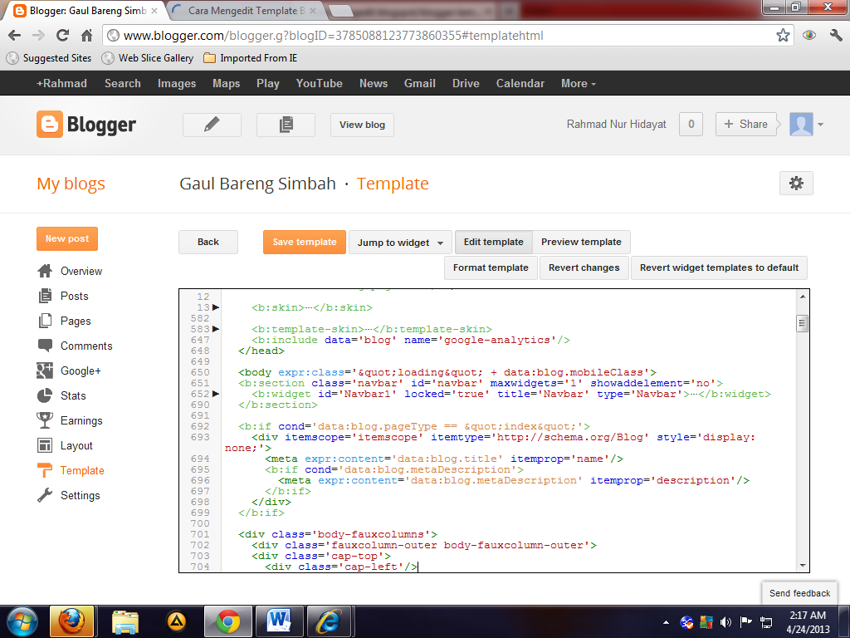Open Images in the Google bar
This screenshot has height=638, width=850.
click(177, 84)
